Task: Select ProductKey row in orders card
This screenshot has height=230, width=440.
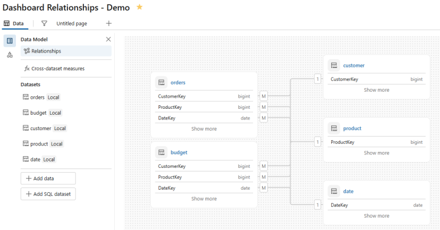Action: coord(204,107)
